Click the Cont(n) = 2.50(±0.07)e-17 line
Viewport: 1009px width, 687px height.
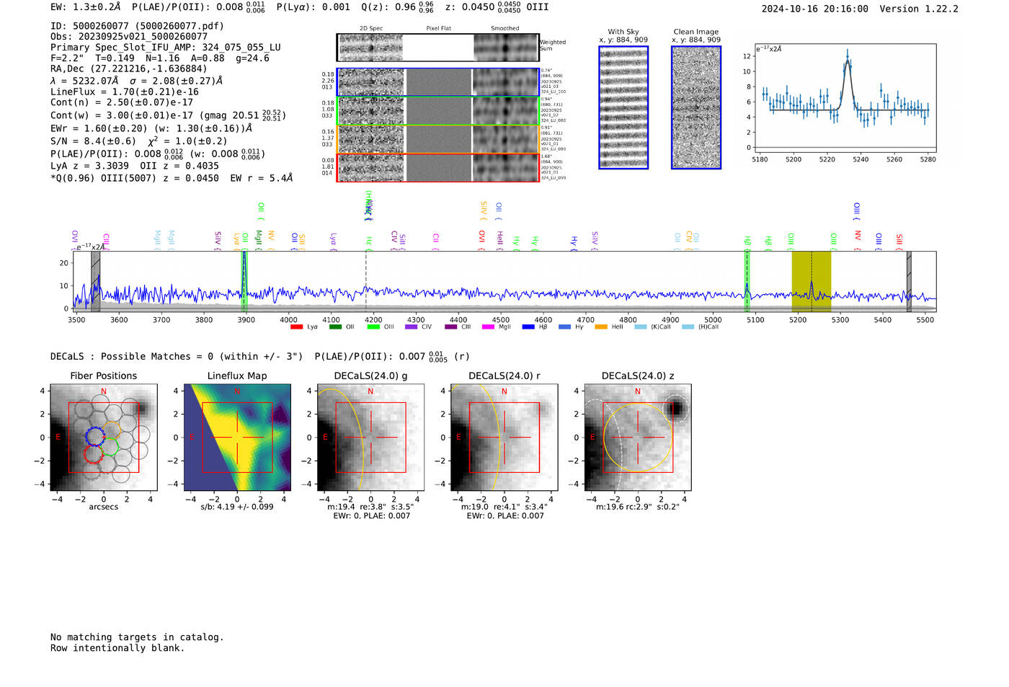122,102
